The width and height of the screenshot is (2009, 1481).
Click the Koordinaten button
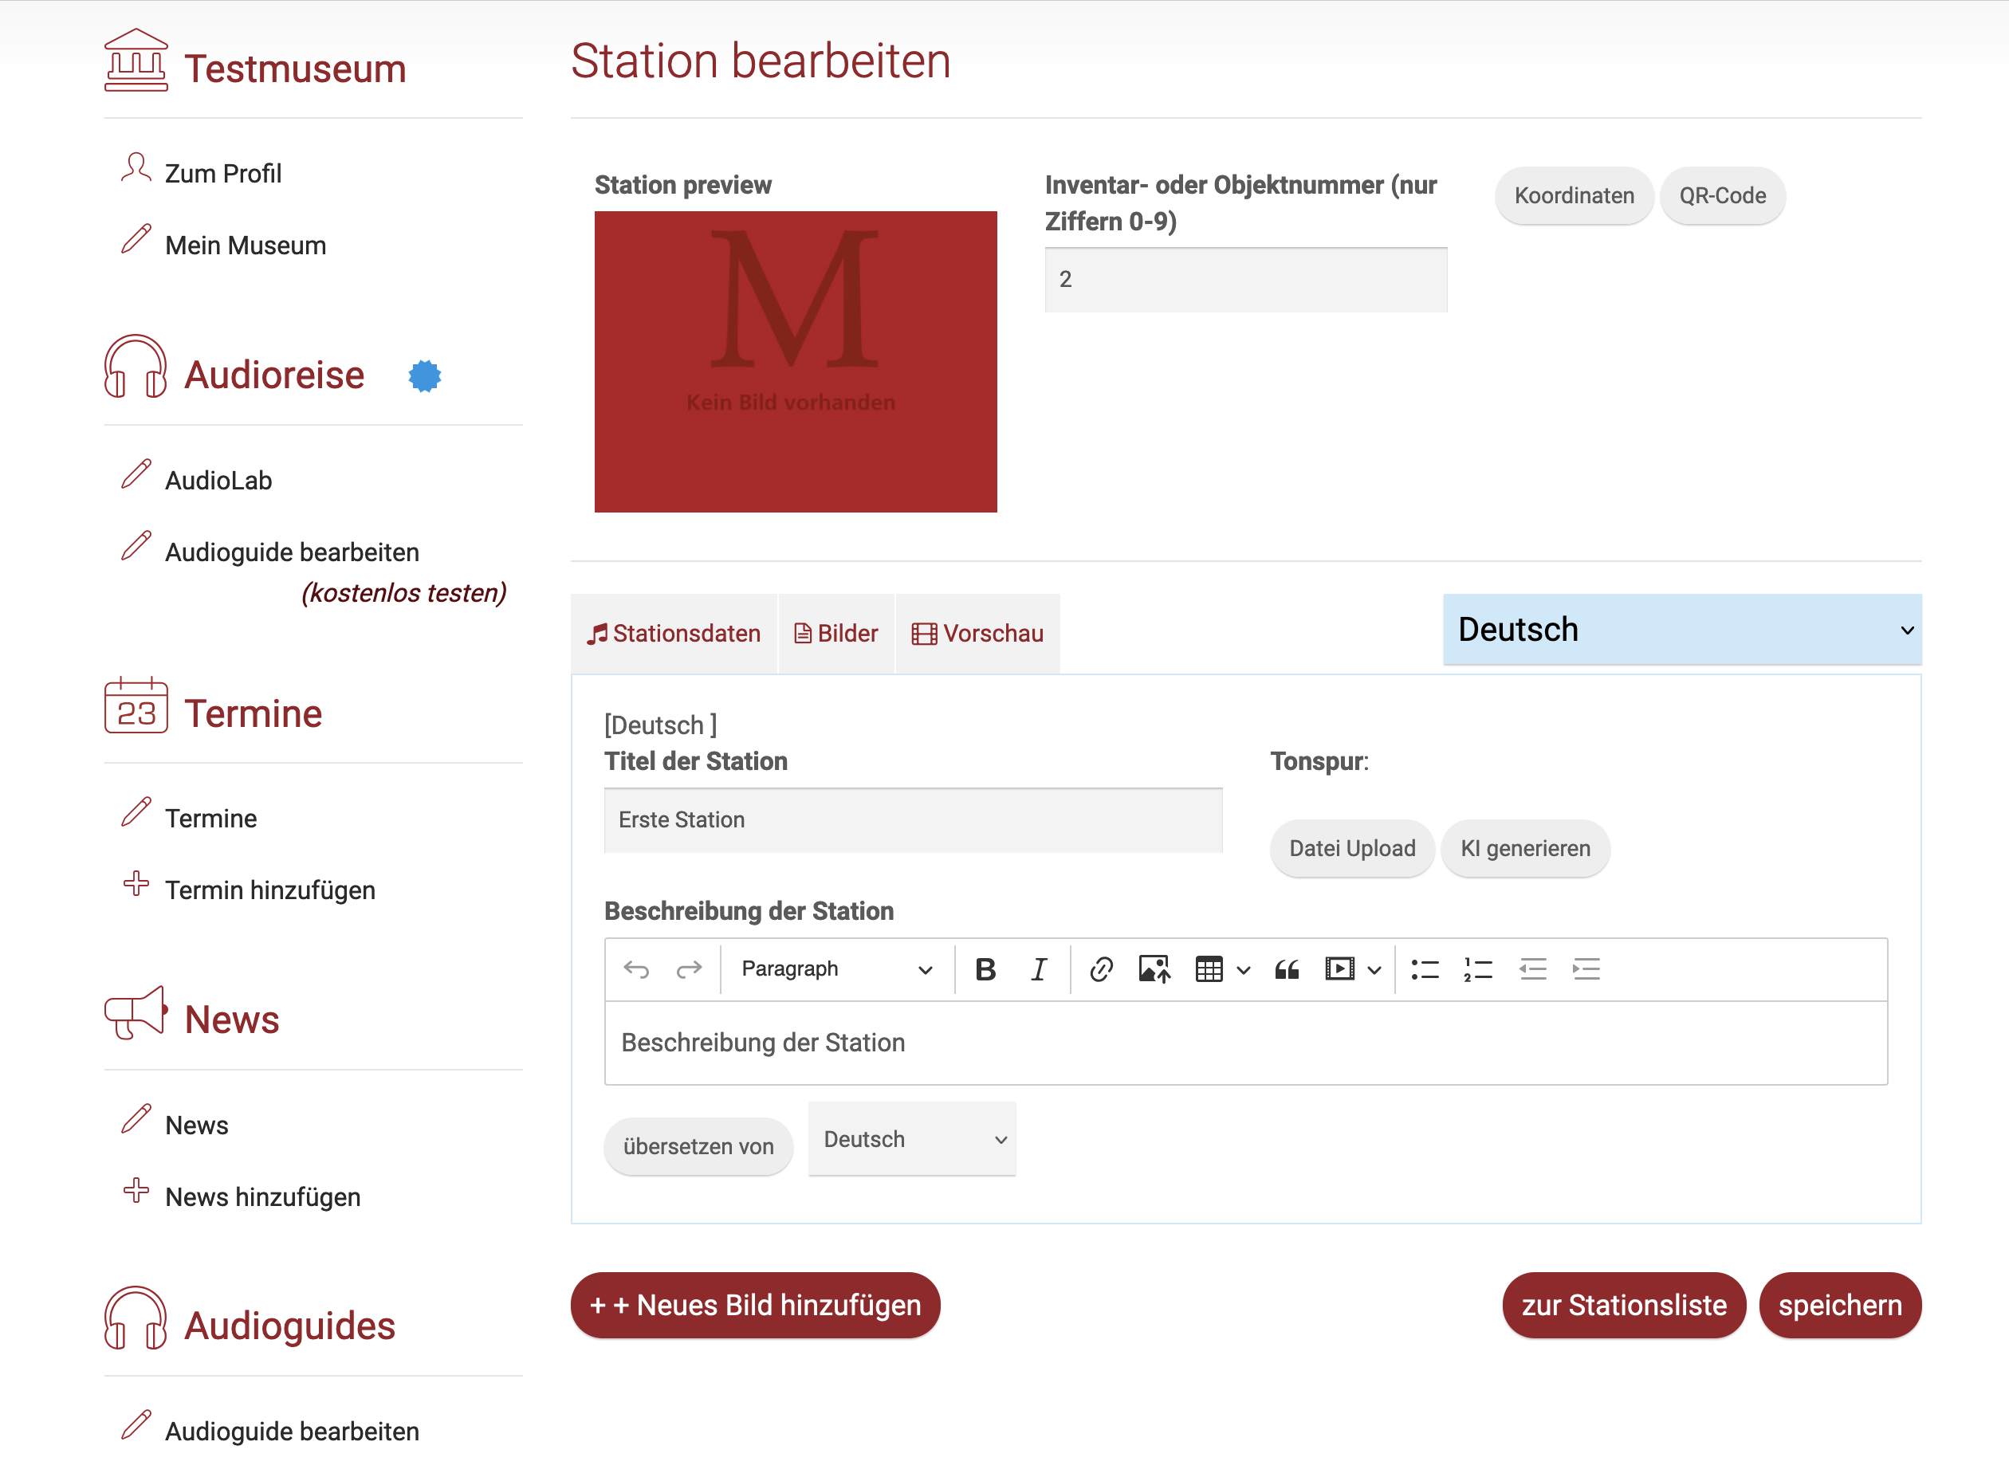pos(1575,195)
